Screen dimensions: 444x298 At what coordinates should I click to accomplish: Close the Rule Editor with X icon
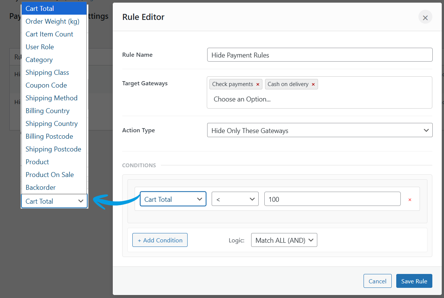pos(425,17)
